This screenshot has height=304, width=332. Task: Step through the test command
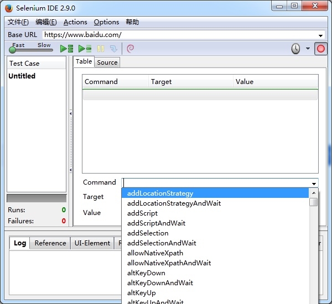[113, 49]
